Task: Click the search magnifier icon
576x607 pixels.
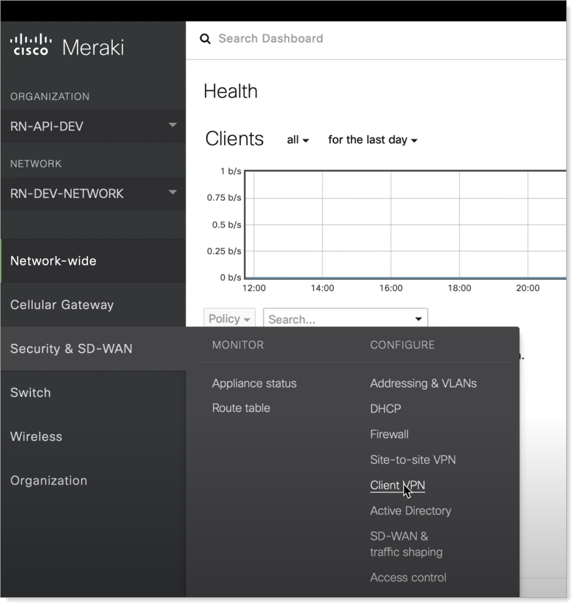Action: 205,38
